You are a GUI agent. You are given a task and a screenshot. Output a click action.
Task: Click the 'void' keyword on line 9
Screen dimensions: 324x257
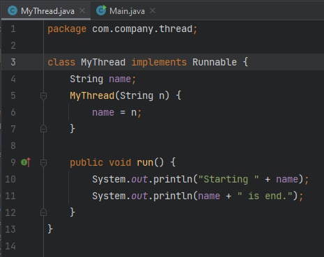coord(120,162)
